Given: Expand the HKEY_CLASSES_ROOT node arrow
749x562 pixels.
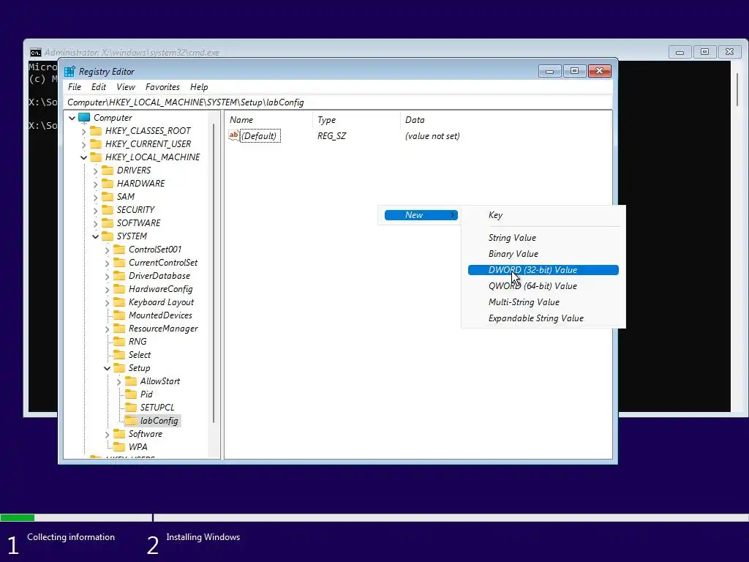Looking at the screenshot, I should pyautogui.click(x=84, y=132).
